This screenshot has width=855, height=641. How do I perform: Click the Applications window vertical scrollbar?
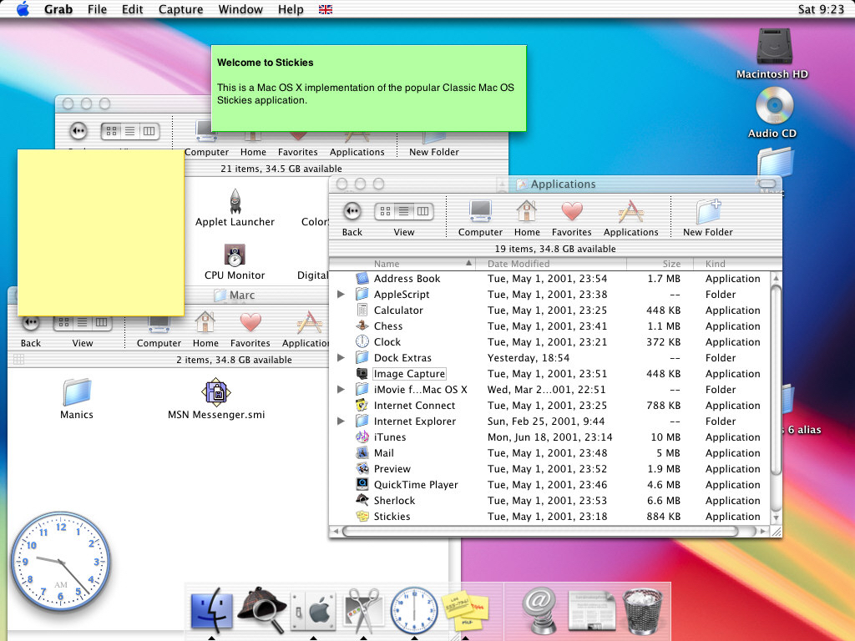[x=776, y=380]
